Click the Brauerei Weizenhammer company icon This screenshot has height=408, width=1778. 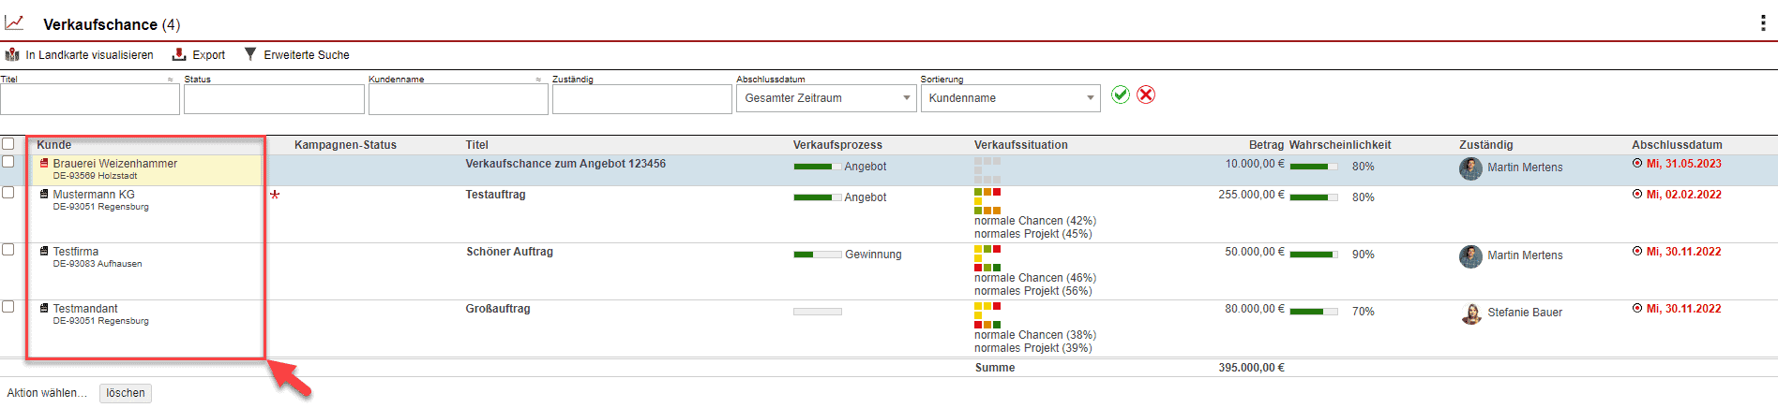44,164
